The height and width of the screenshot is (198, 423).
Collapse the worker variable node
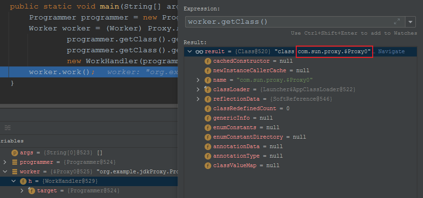pyautogui.click(x=5, y=171)
